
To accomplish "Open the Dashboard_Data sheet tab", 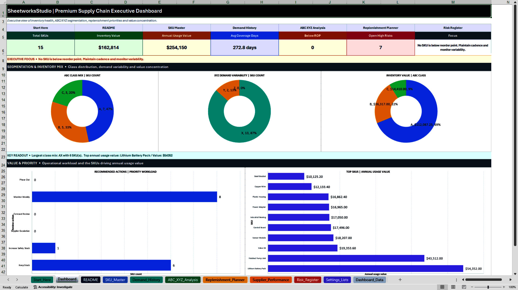I will point(369,280).
